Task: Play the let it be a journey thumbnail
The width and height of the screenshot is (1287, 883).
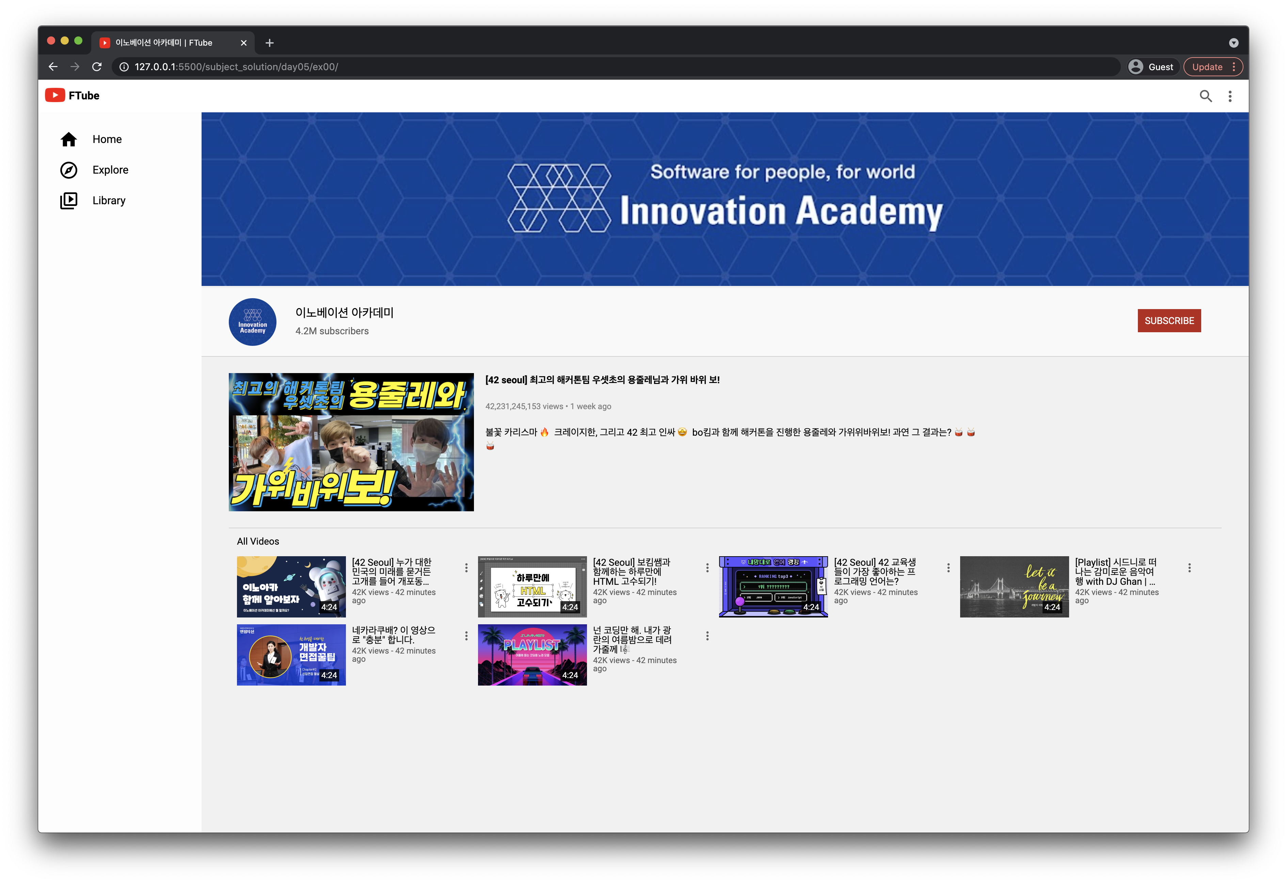Action: 1014,586
